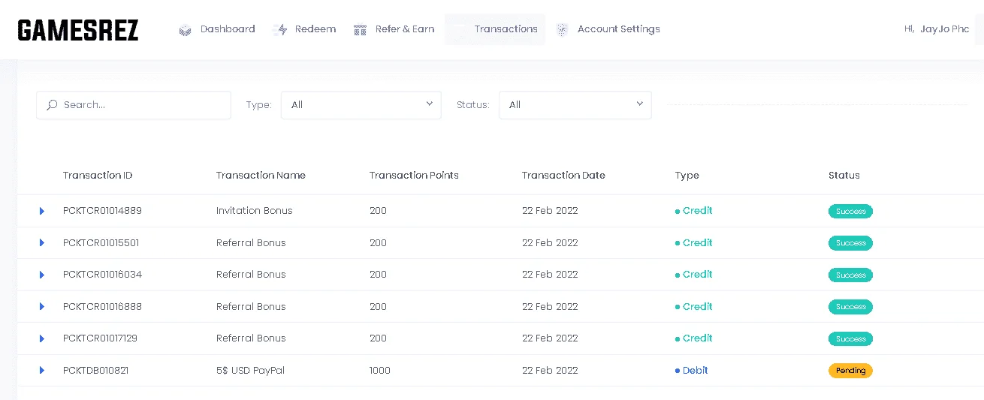Click the search magnifier icon
This screenshot has height=400, width=984.
pyautogui.click(x=52, y=105)
